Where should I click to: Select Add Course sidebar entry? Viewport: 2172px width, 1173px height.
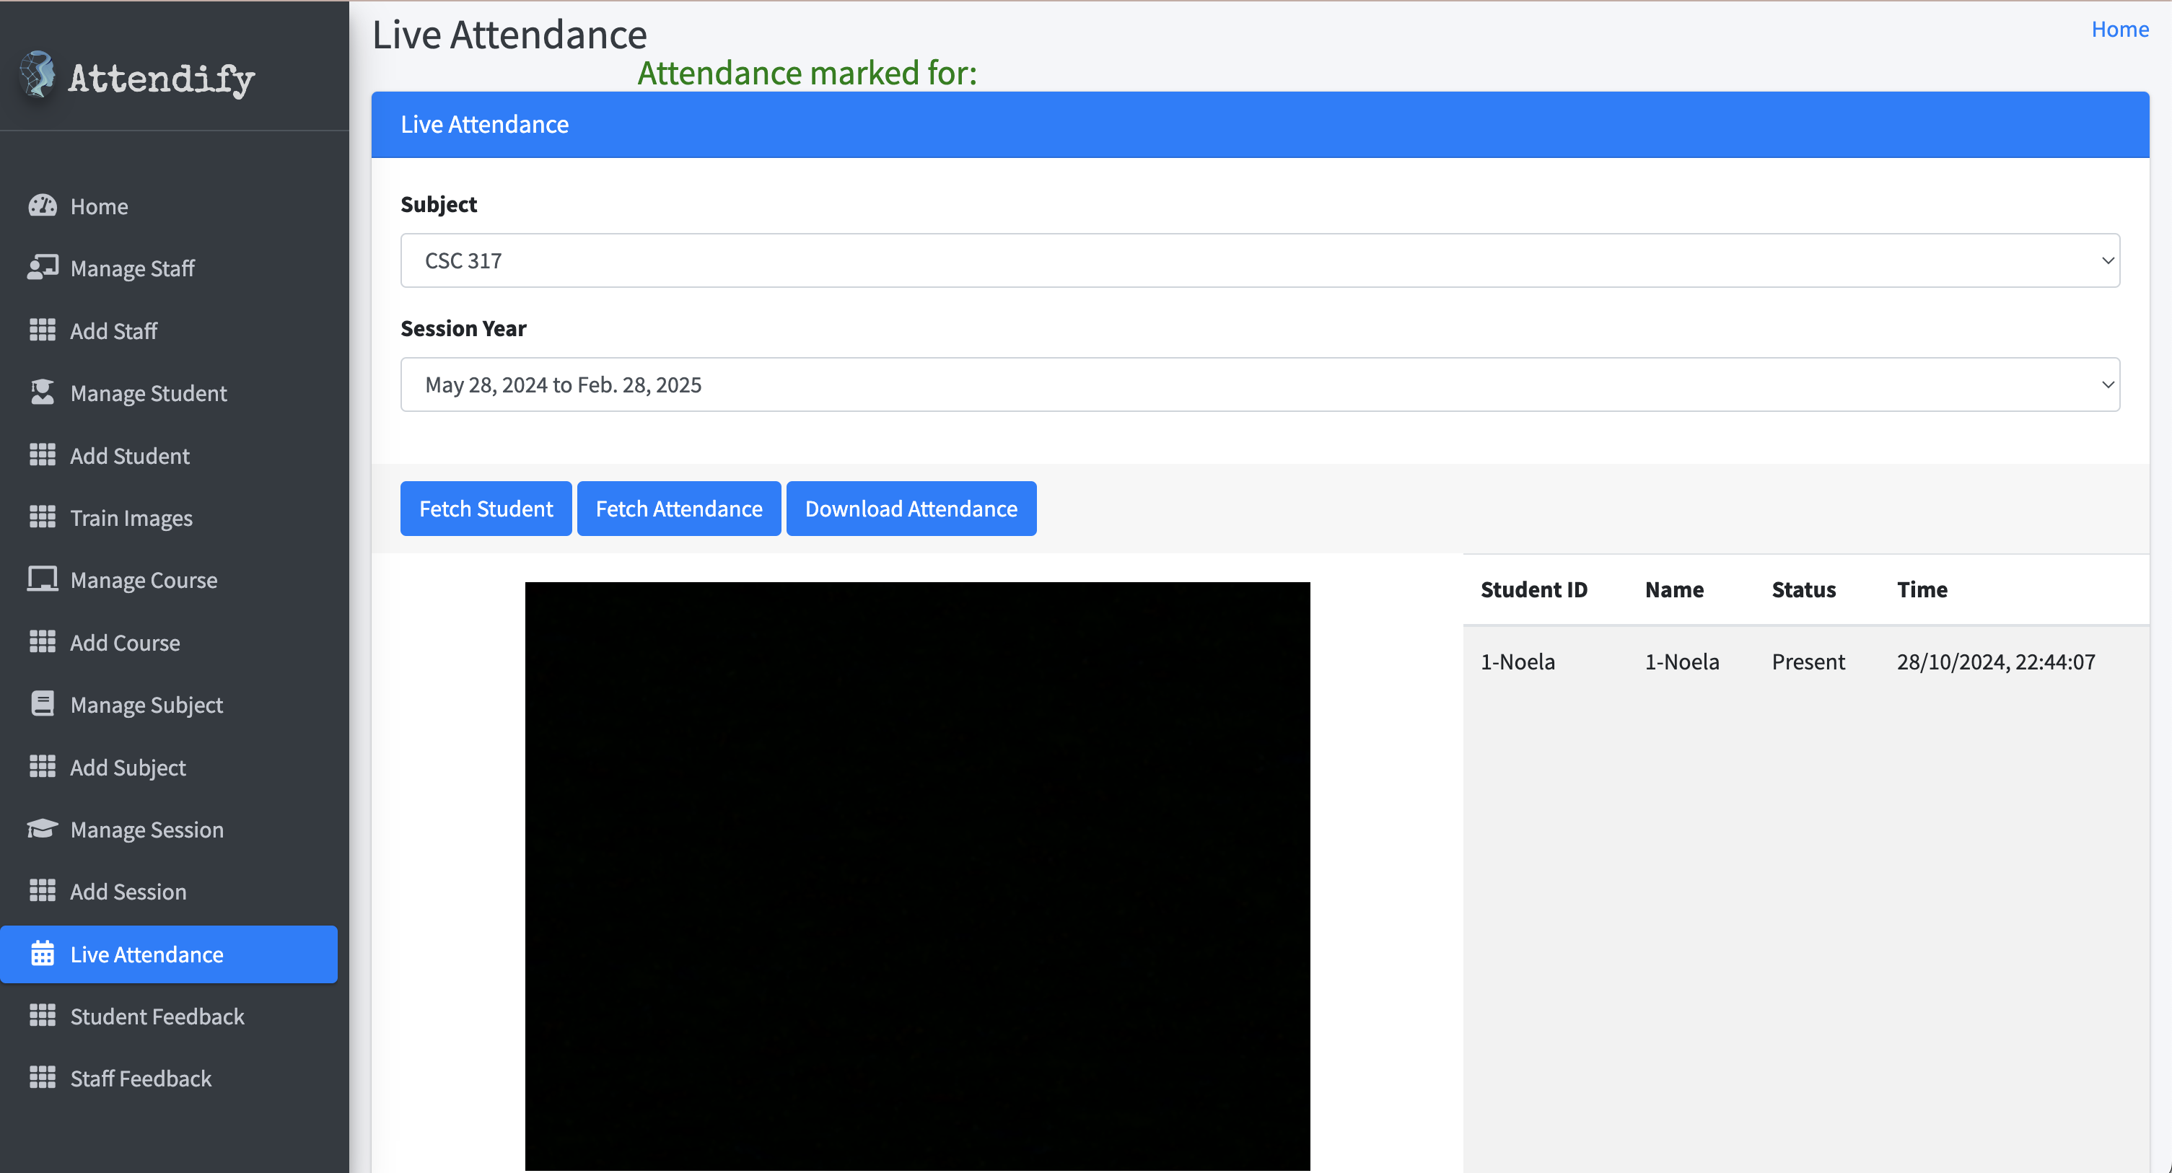125,643
